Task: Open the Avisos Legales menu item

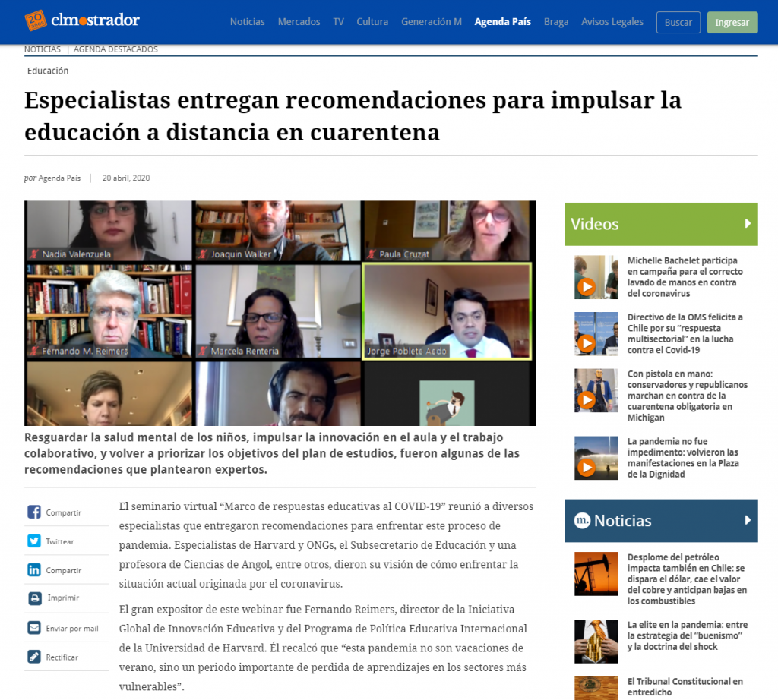Action: click(x=612, y=22)
